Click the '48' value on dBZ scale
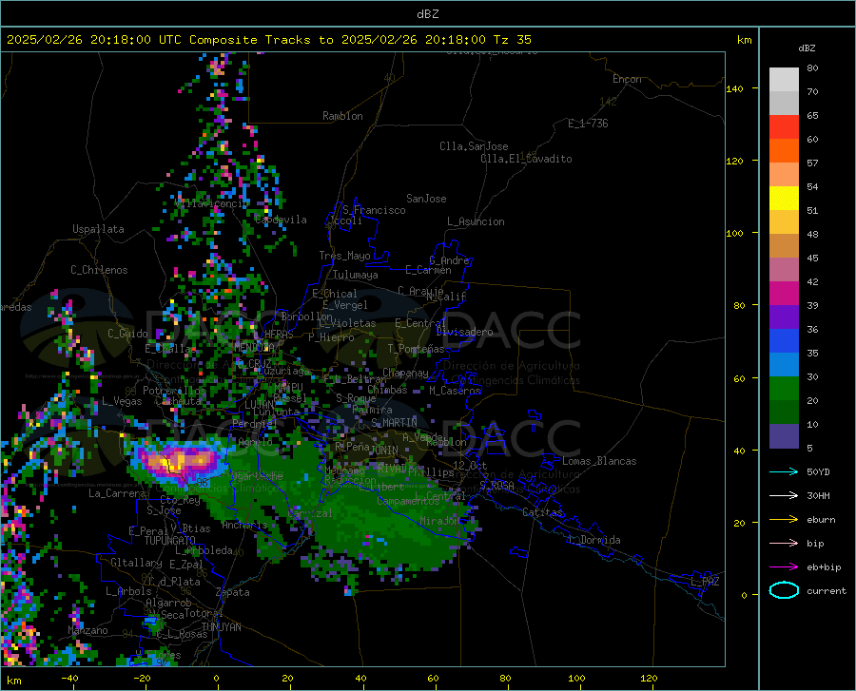Image resolution: width=856 pixels, height=691 pixels. pos(812,234)
